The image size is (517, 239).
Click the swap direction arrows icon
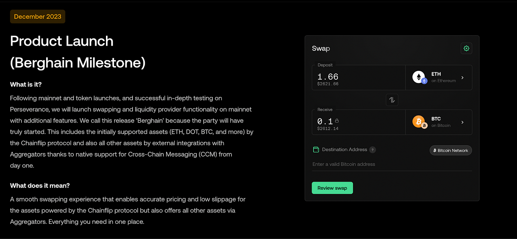[392, 100]
